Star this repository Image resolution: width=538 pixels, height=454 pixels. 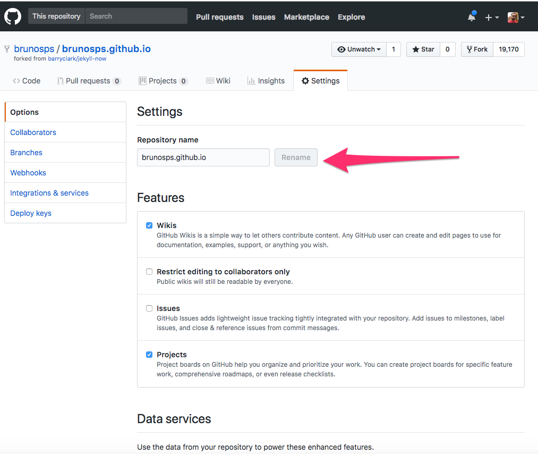click(x=423, y=49)
